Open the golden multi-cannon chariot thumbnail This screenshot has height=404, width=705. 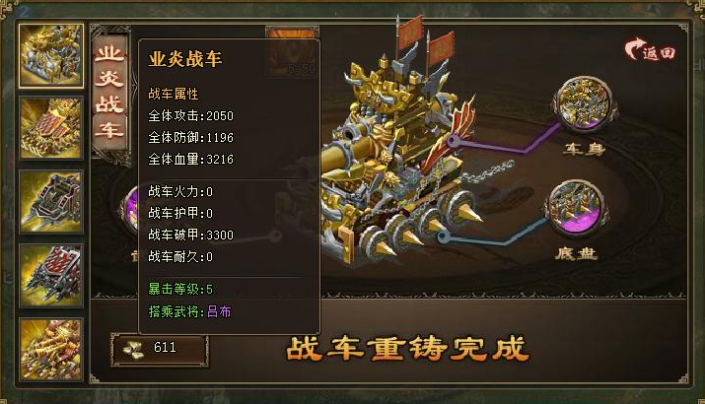pyautogui.click(x=51, y=350)
